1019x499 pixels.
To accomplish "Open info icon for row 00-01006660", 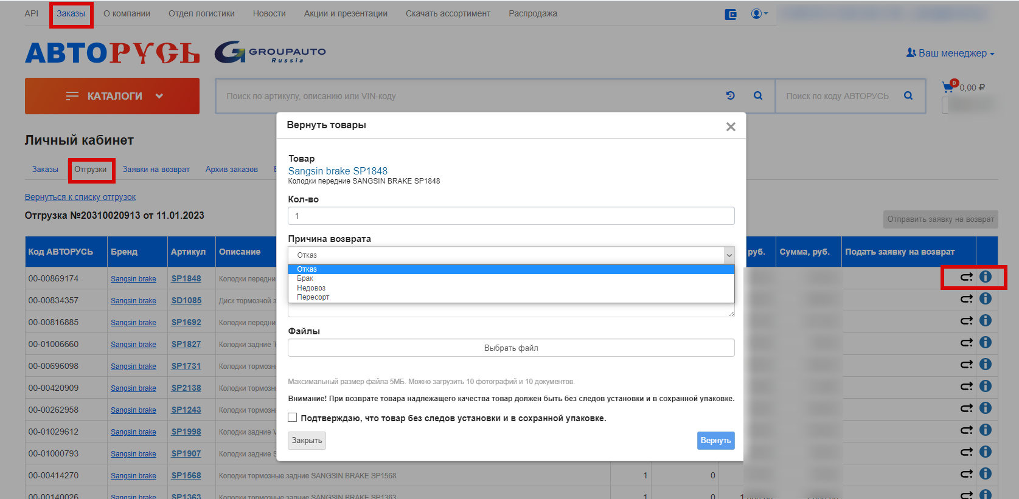I will [x=986, y=342].
